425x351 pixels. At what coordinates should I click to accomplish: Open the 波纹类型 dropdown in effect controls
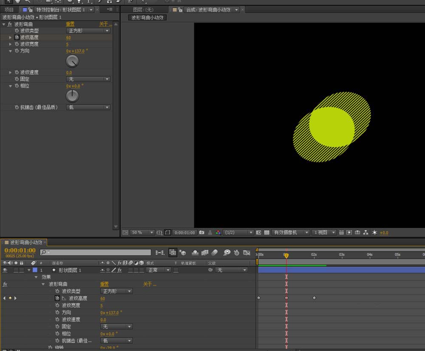pos(88,31)
